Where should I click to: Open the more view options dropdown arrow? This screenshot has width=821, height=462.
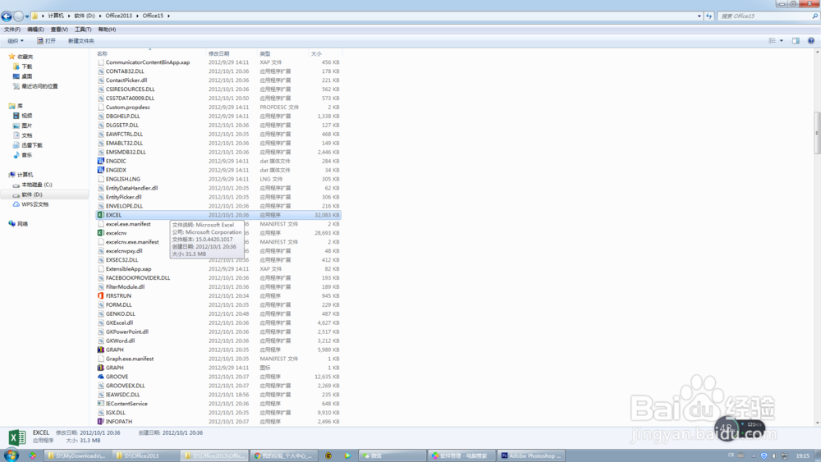(x=782, y=41)
